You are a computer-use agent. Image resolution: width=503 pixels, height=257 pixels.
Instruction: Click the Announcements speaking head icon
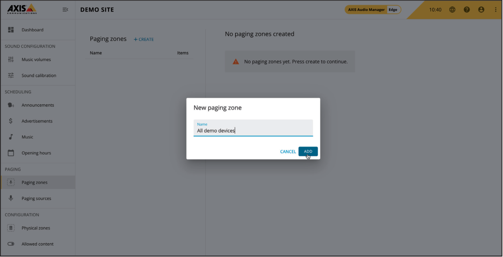[11, 105]
